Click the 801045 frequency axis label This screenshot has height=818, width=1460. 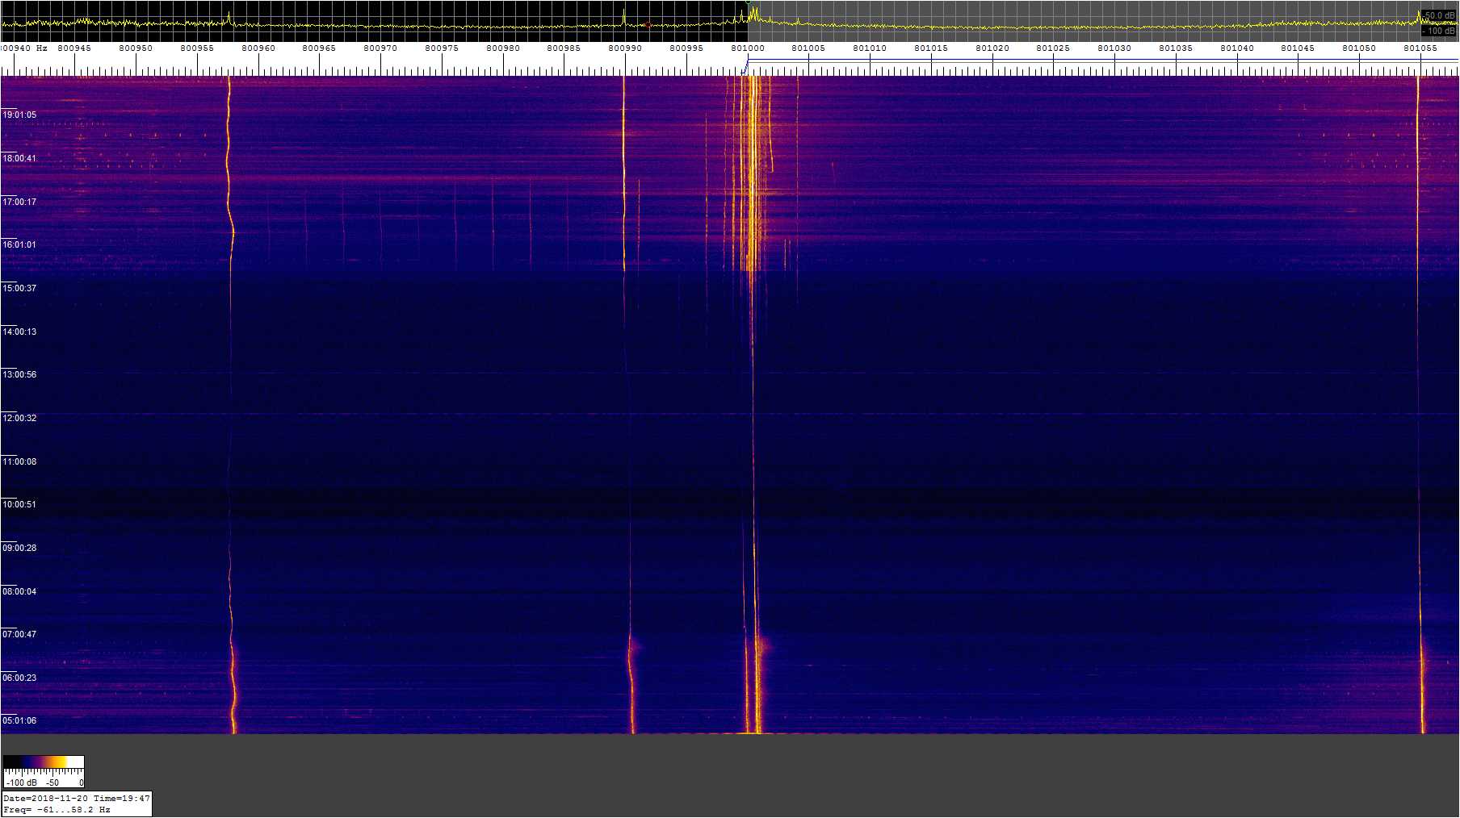[1298, 48]
